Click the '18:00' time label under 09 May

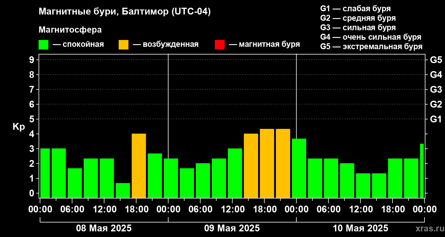coord(265,209)
